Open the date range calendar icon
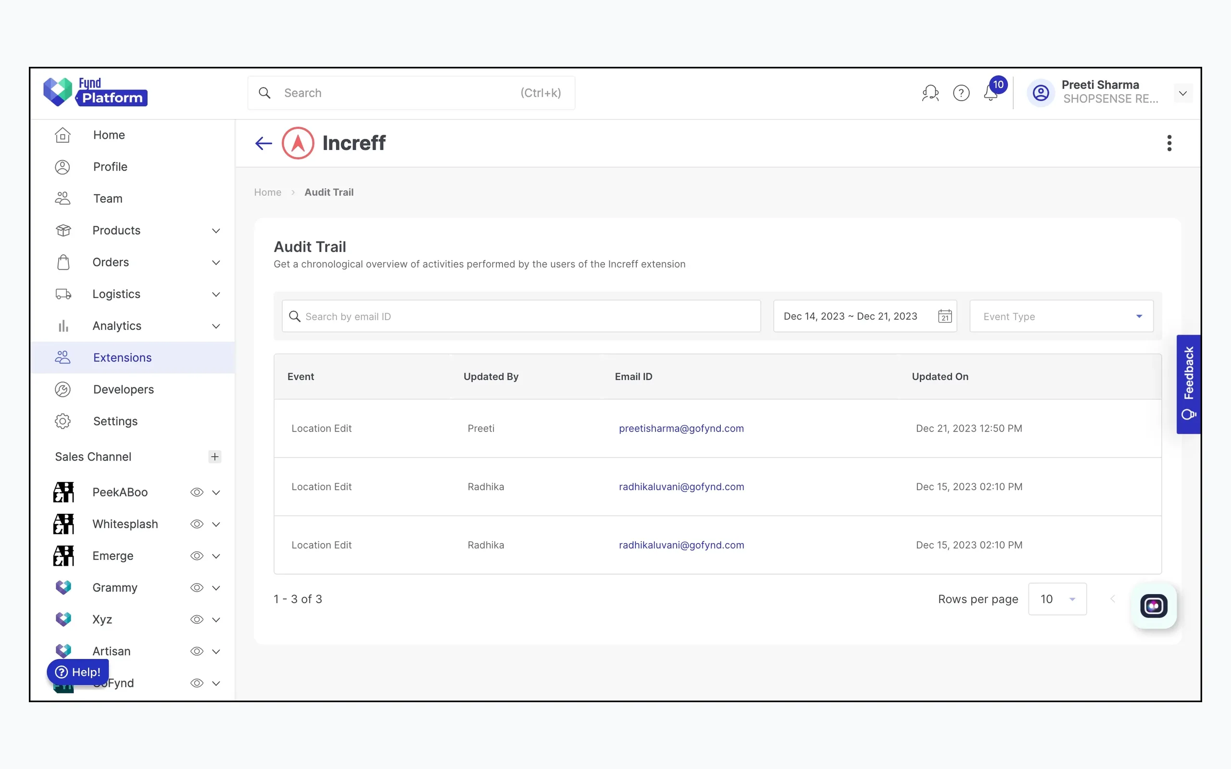Image resolution: width=1231 pixels, height=769 pixels. (944, 316)
